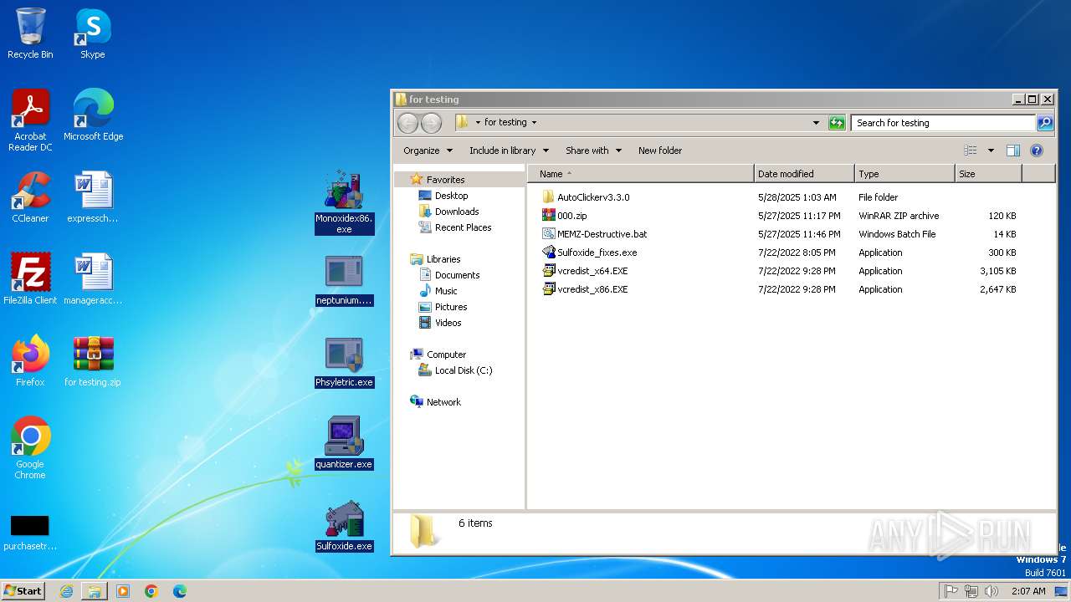Click the New folder button
Viewport: 1071px width, 602px height.
660,150
